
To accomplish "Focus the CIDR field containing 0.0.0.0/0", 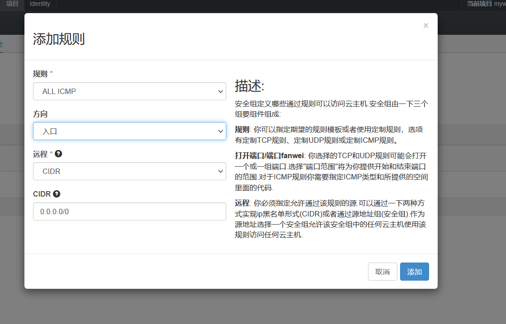I will coord(129,211).
